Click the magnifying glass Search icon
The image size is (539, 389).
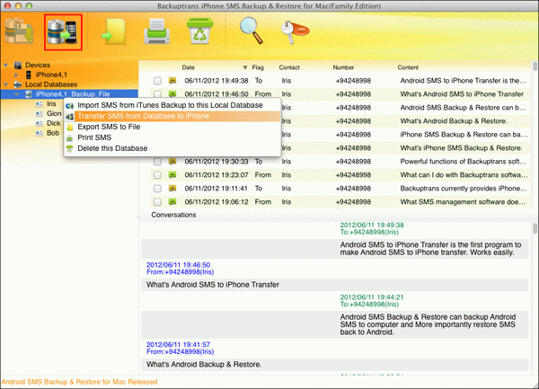pyautogui.click(x=252, y=31)
